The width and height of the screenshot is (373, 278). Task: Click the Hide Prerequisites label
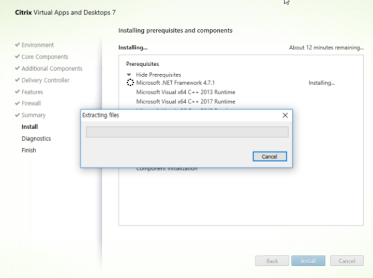click(158, 75)
